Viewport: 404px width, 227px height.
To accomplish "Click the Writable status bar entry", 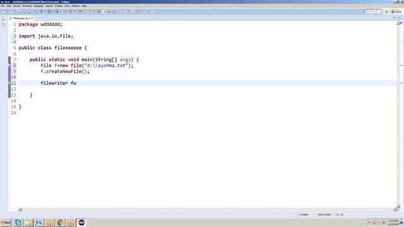I will click(304, 214).
